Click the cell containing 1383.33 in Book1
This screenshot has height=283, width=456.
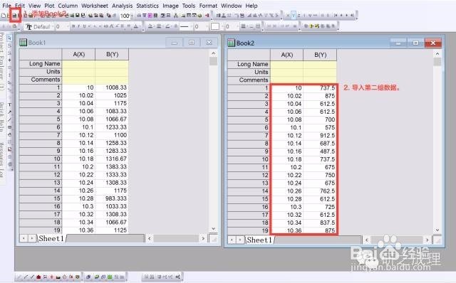pos(112,167)
